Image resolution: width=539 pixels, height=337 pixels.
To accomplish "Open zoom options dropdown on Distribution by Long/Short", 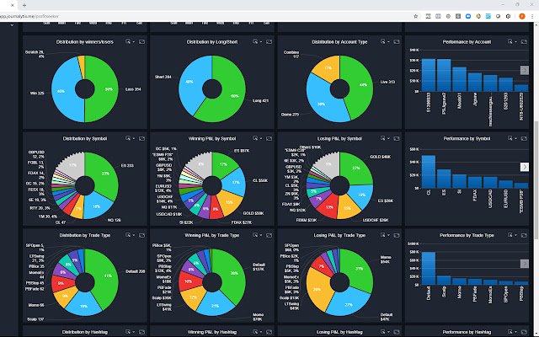I will click(x=261, y=41).
